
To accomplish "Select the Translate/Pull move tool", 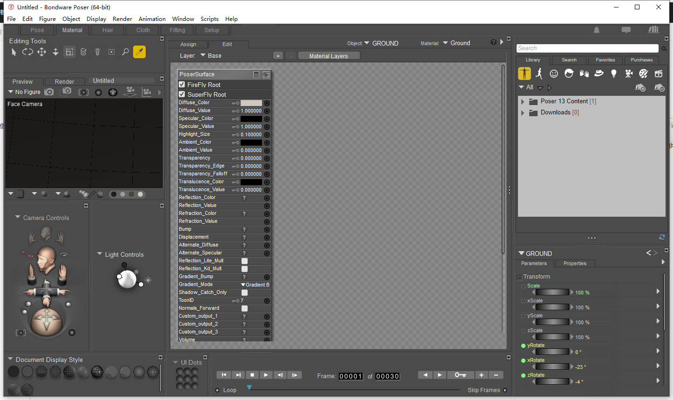I will pos(41,52).
